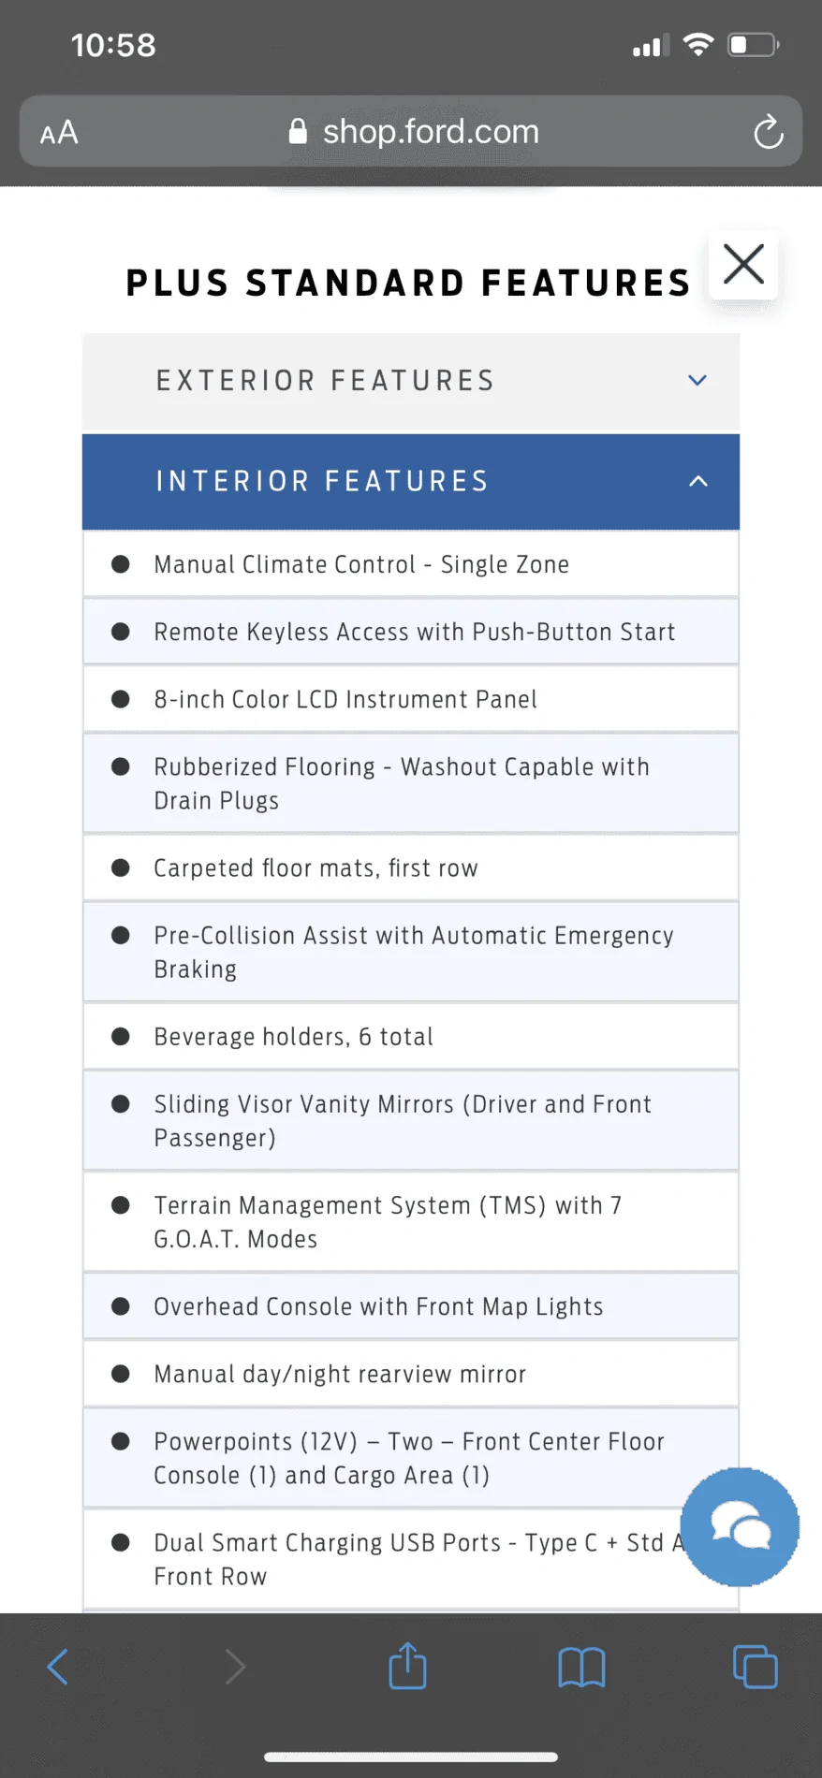
Task: Open the AA reader text-size menu
Action: (59, 132)
